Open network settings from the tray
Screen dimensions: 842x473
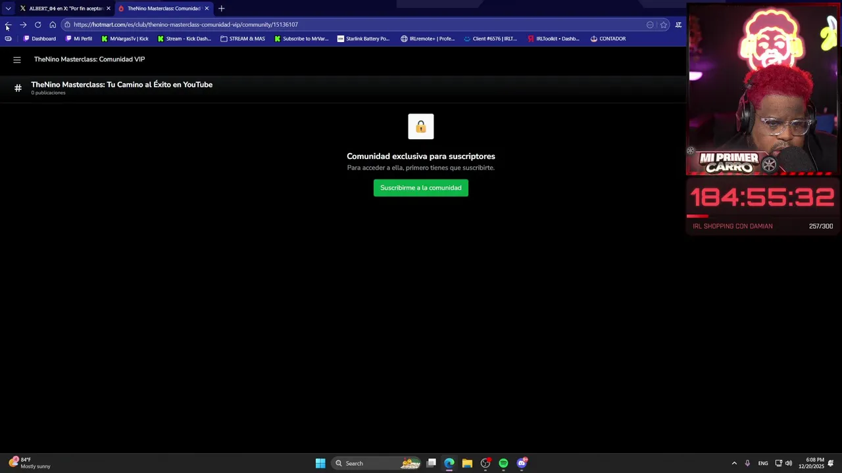click(x=778, y=463)
